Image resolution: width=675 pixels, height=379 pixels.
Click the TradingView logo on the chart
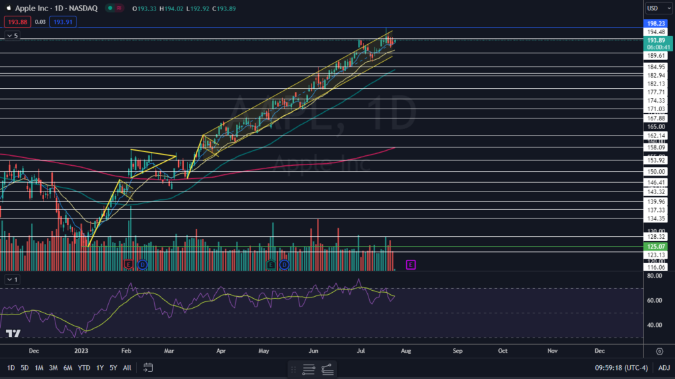point(13,334)
